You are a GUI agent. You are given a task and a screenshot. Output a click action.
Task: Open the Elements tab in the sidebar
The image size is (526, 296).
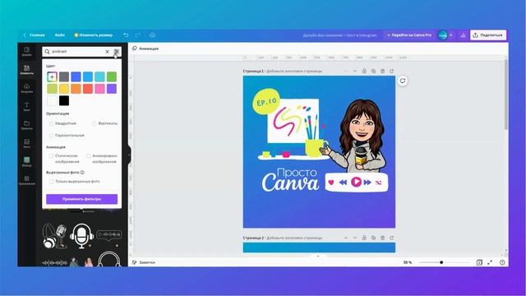(27, 70)
